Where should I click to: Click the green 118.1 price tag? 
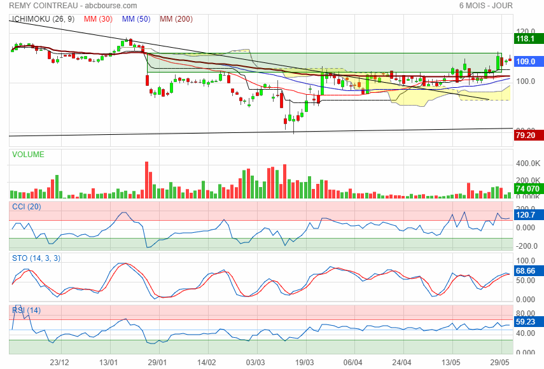pyautogui.click(x=528, y=39)
